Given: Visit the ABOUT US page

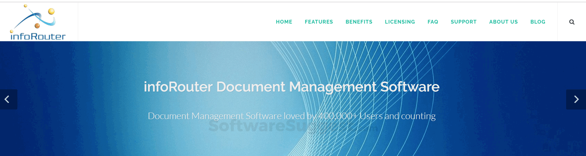Looking at the screenshot, I should coord(503,22).
